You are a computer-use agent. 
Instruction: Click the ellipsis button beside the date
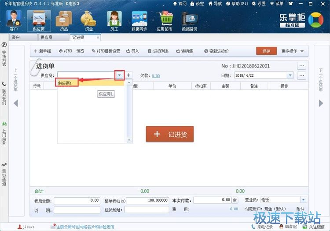[x=301, y=75]
